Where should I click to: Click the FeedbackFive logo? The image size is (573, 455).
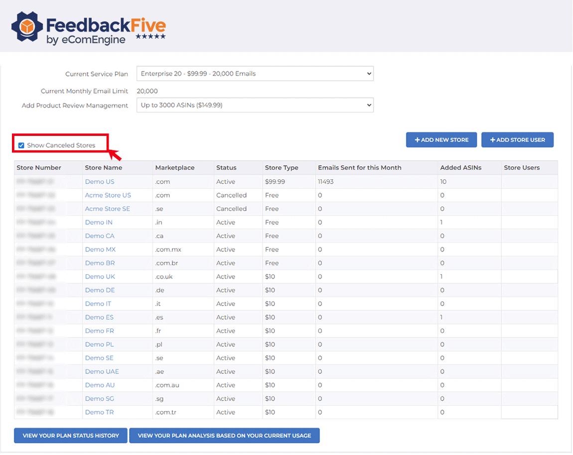click(x=89, y=27)
